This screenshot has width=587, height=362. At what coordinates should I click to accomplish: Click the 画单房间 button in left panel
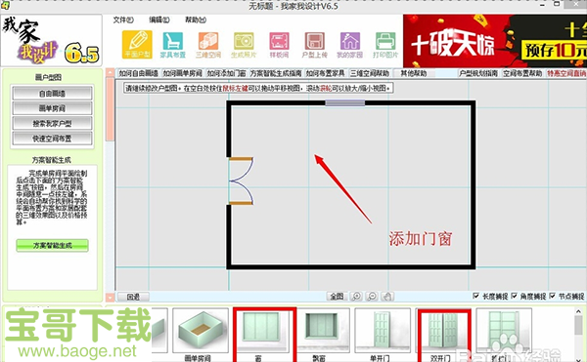tap(52, 108)
